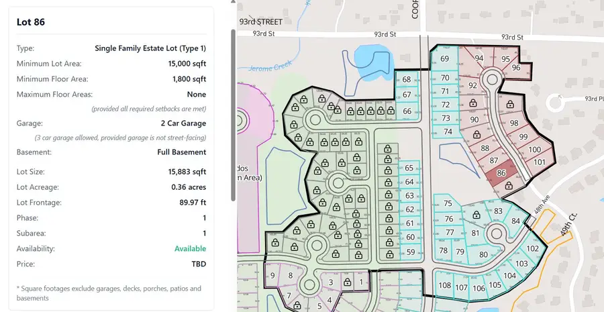The width and height of the screenshot is (604, 312).
Task: Click the lock icon above lot 98
Action: [x=510, y=104]
